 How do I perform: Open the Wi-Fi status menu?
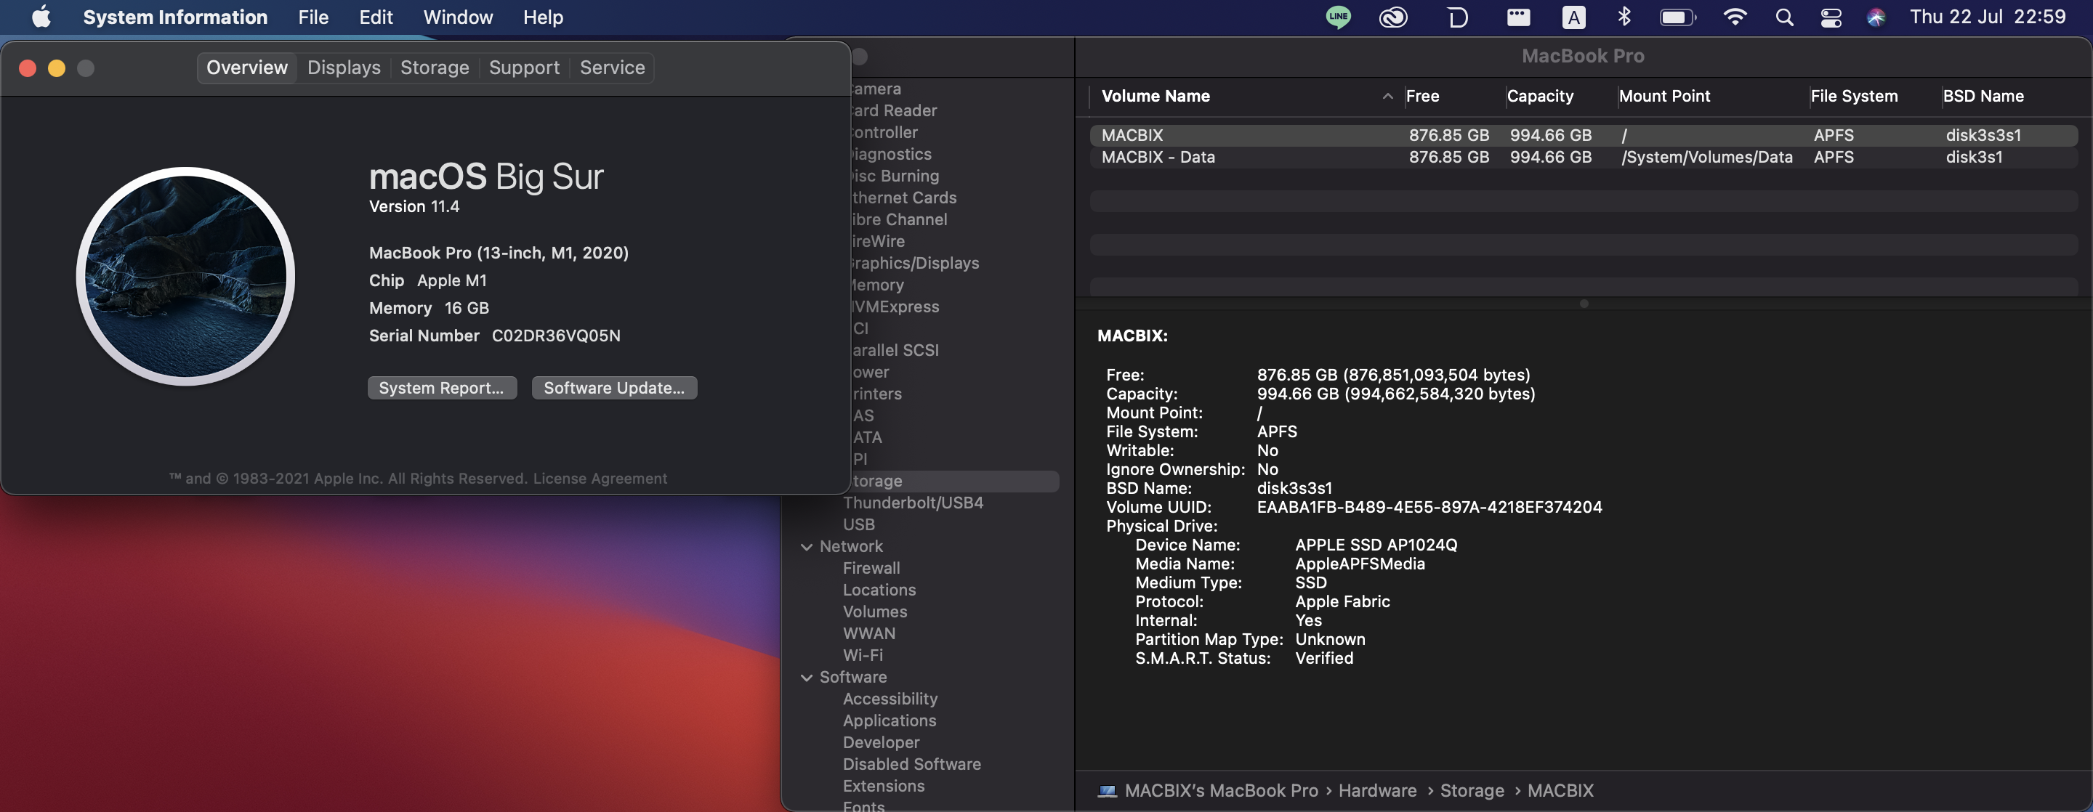(x=1734, y=17)
